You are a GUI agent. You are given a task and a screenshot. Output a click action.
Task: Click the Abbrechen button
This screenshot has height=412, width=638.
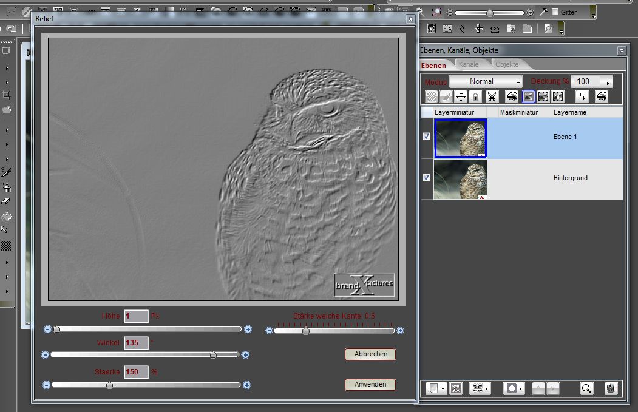[370, 354]
